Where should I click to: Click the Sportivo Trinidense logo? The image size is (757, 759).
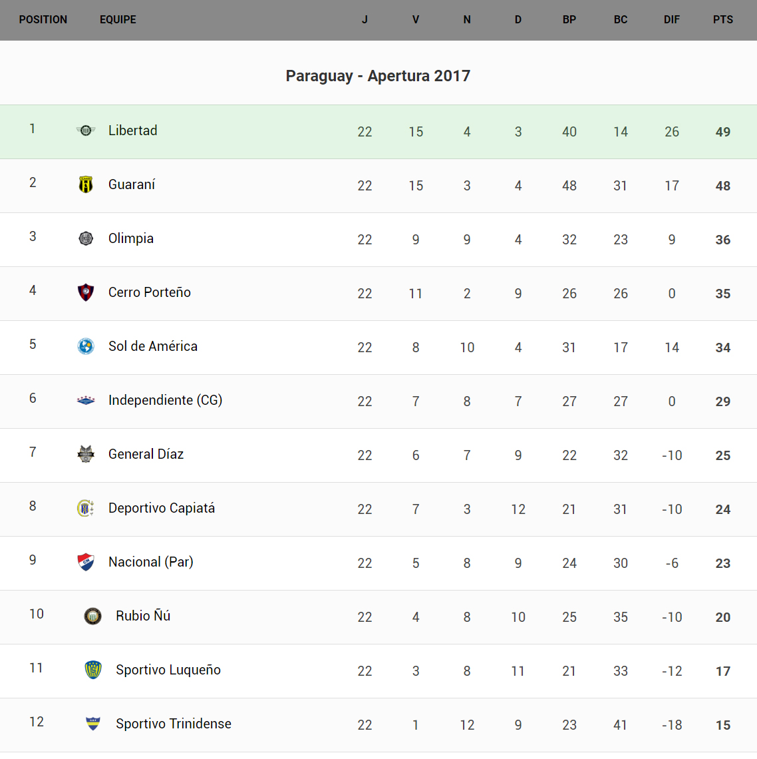click(93, 724)
